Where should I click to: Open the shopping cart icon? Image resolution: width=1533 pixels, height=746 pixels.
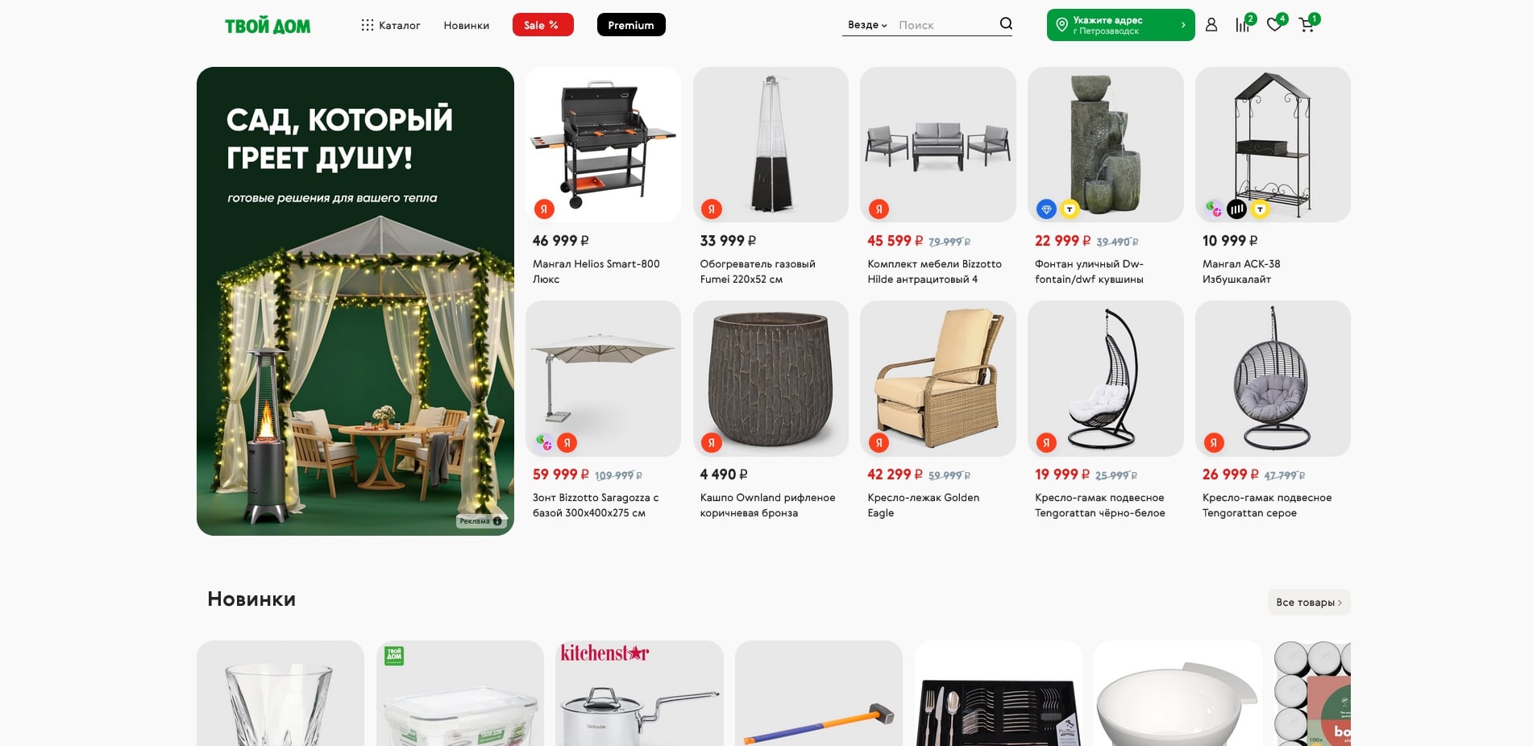[x=1307, y=25]
